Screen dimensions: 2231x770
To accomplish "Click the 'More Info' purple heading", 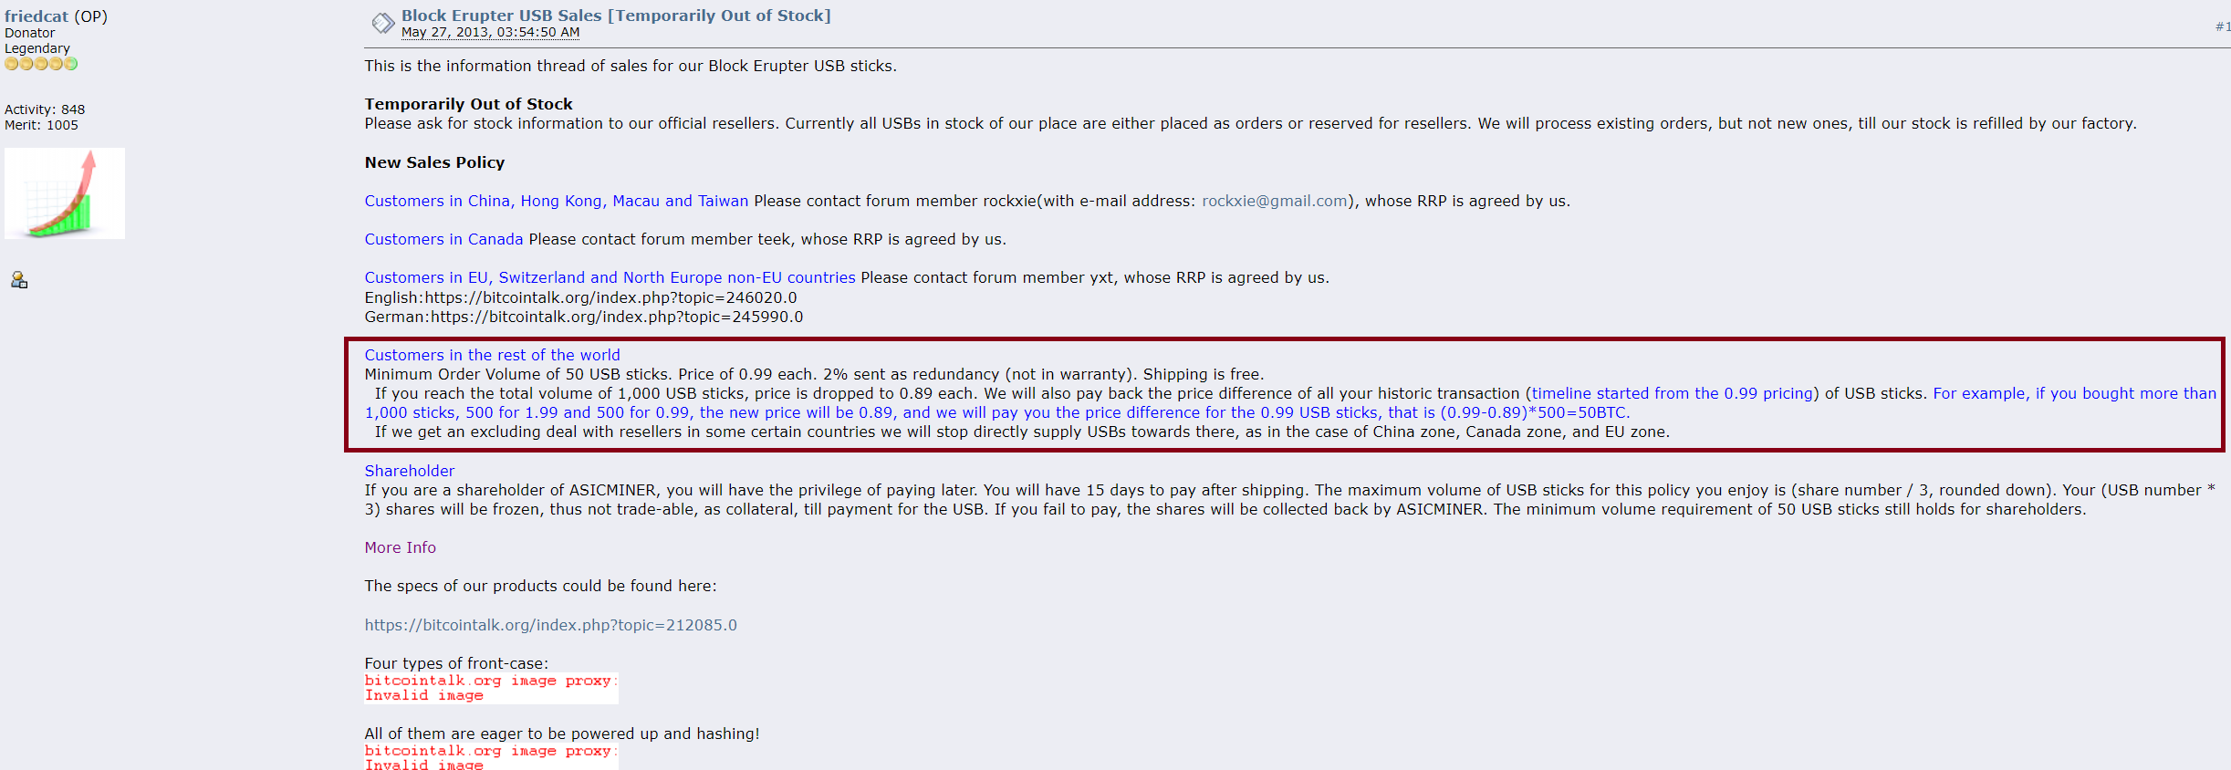I will (x=400, y=547).
